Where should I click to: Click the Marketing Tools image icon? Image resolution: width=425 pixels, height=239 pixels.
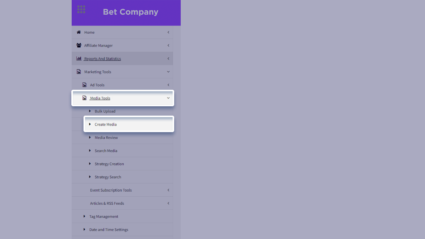click(x=79, y=72)
